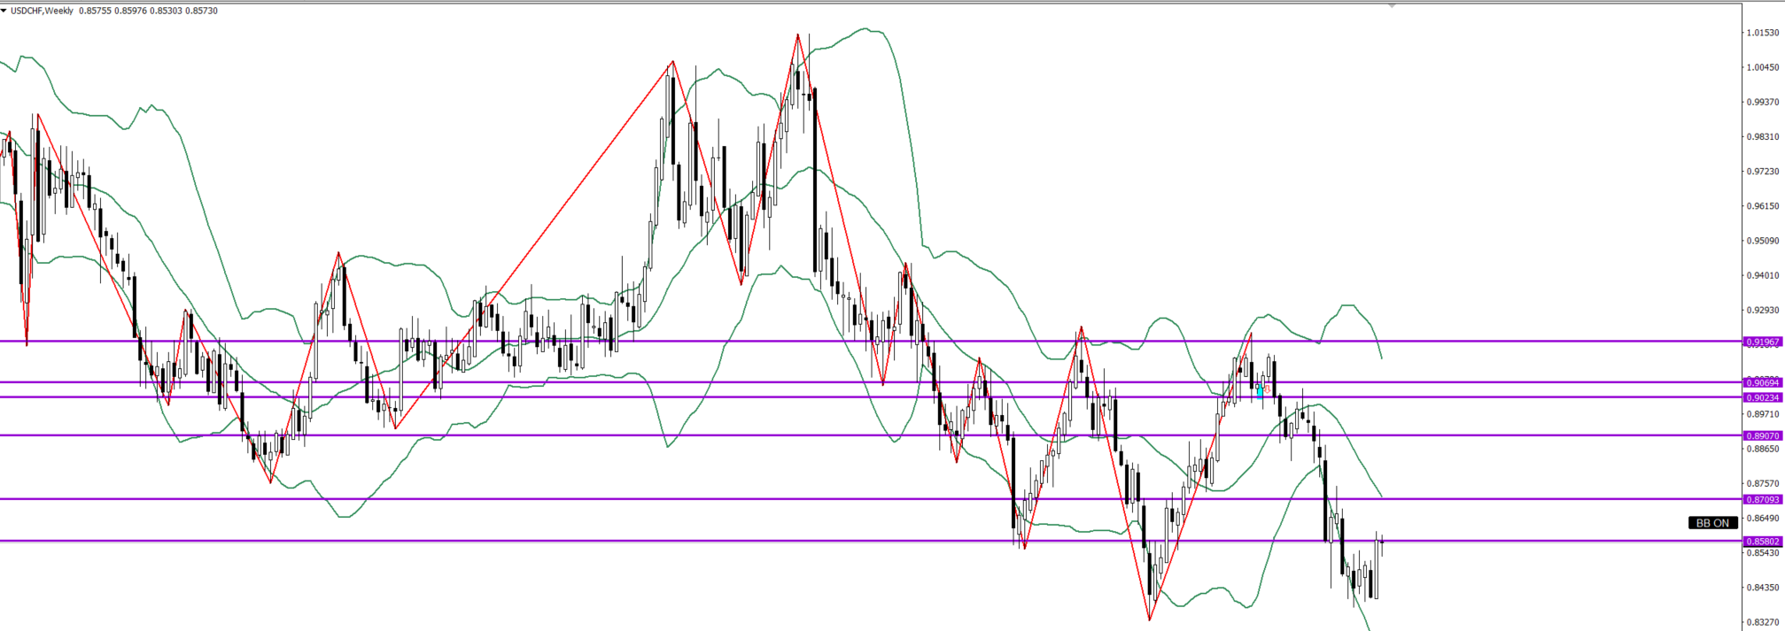Click the lowest red zigzag trough

pos(1150,619)
